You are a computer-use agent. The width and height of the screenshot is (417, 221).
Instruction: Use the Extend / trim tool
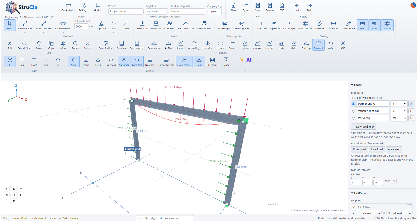coord(24,45)
